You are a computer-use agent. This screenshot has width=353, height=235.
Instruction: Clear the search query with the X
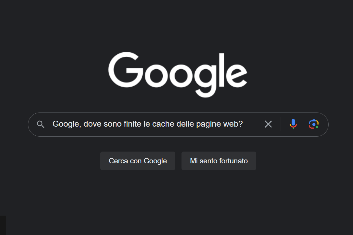[268, 124]
